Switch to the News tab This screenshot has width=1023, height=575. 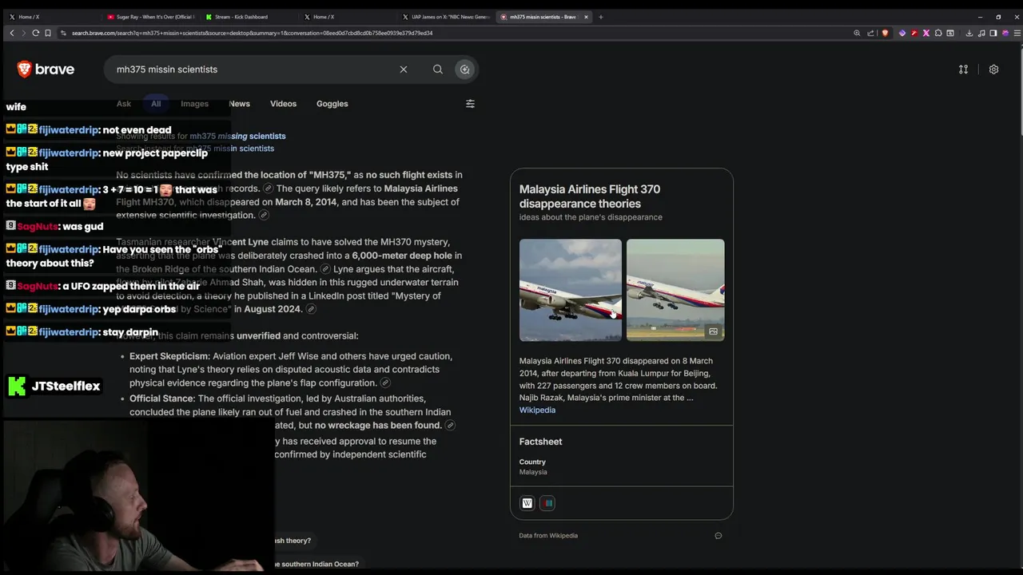[x=239, y=104]
